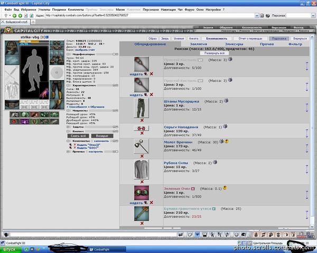Delete Булава гранитного утеса with red X
Screen dimensions: 317x253
pyautogui.click(x=142, y=223)
